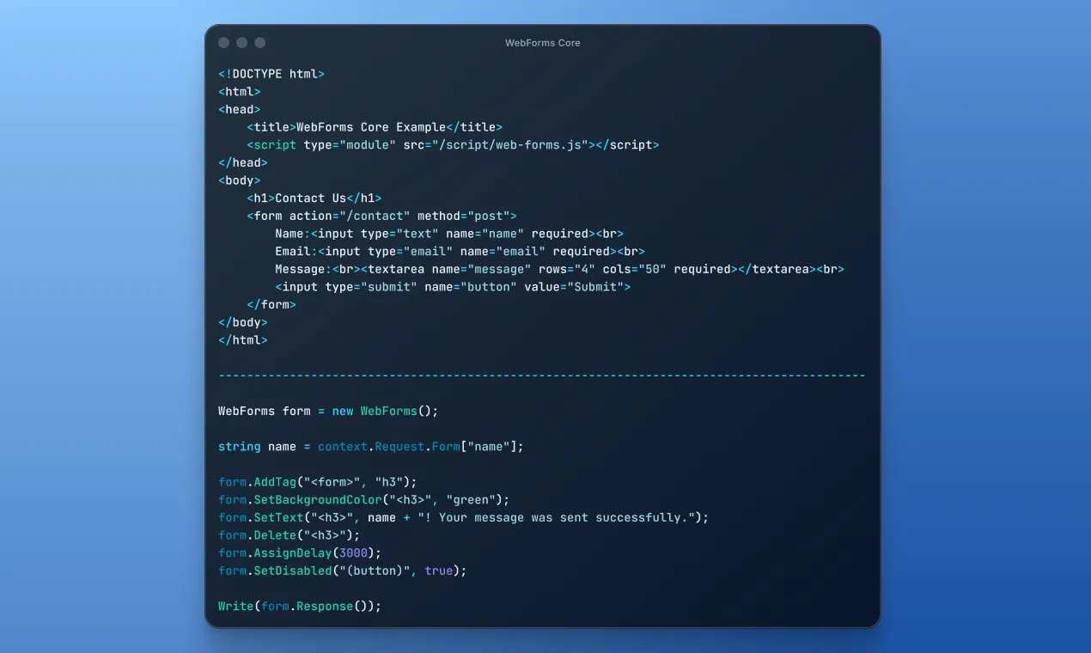This screenshot has width=1091, height=653.
Task: Click the '<!DOCTYPE html>' line
Action: tap(271, 74)
